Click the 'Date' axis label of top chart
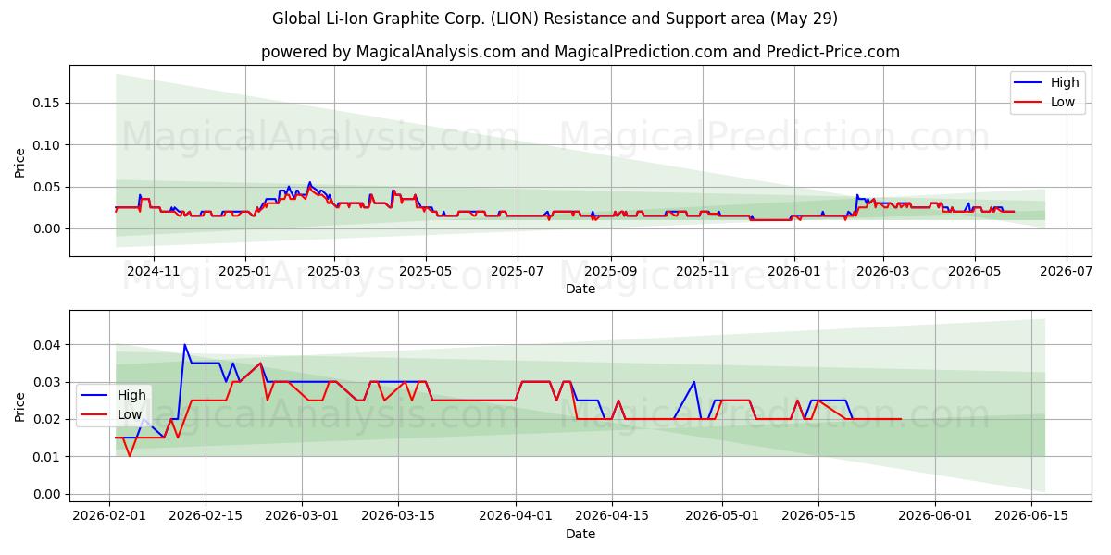 point(580,290)
